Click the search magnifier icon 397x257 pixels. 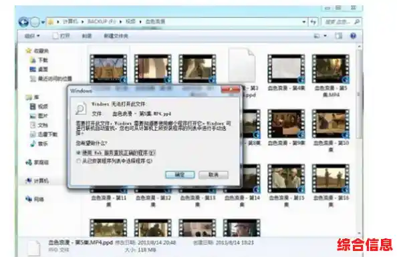pyautogui.click(x=357, y=22)
